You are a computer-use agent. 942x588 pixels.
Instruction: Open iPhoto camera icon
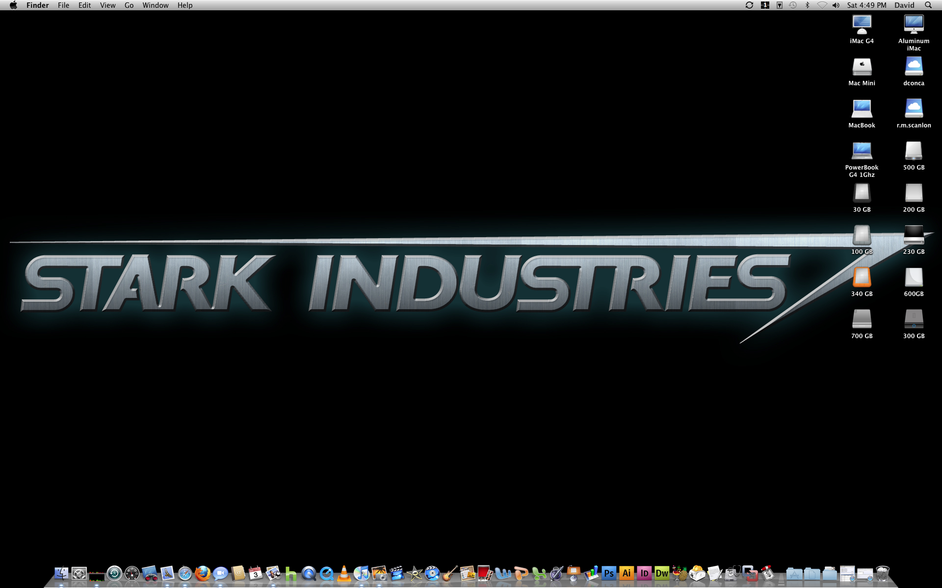(x=379, y=573)
